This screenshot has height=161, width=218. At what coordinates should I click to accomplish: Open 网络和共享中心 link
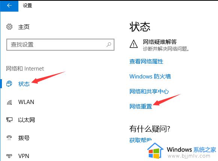point(149,91)
